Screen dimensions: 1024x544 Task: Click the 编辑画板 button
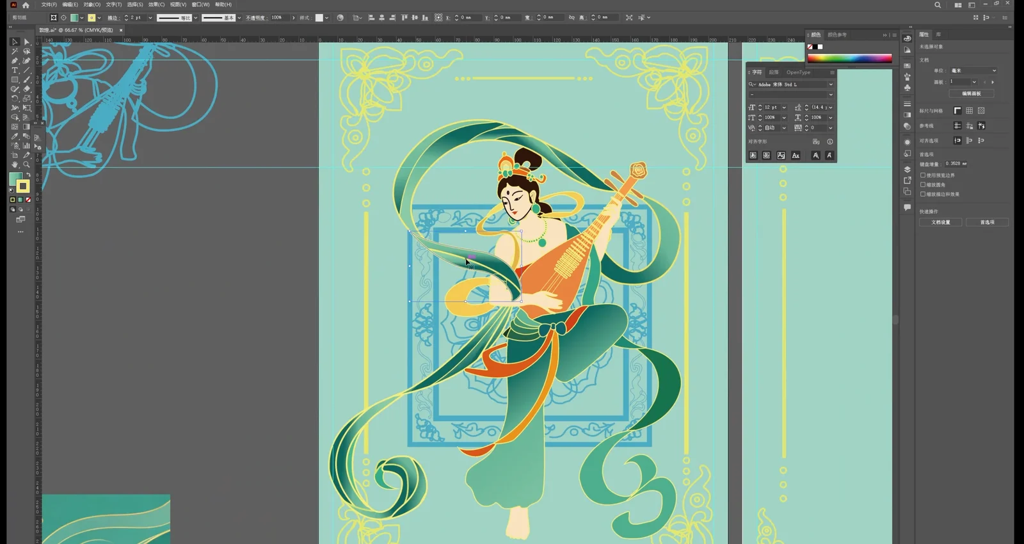pyautogui.click(x=971, y=93)
